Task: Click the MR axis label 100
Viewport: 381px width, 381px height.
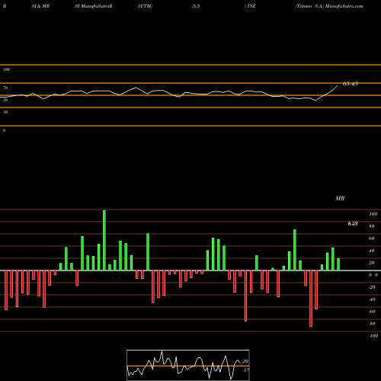Action: pos(373,214)
